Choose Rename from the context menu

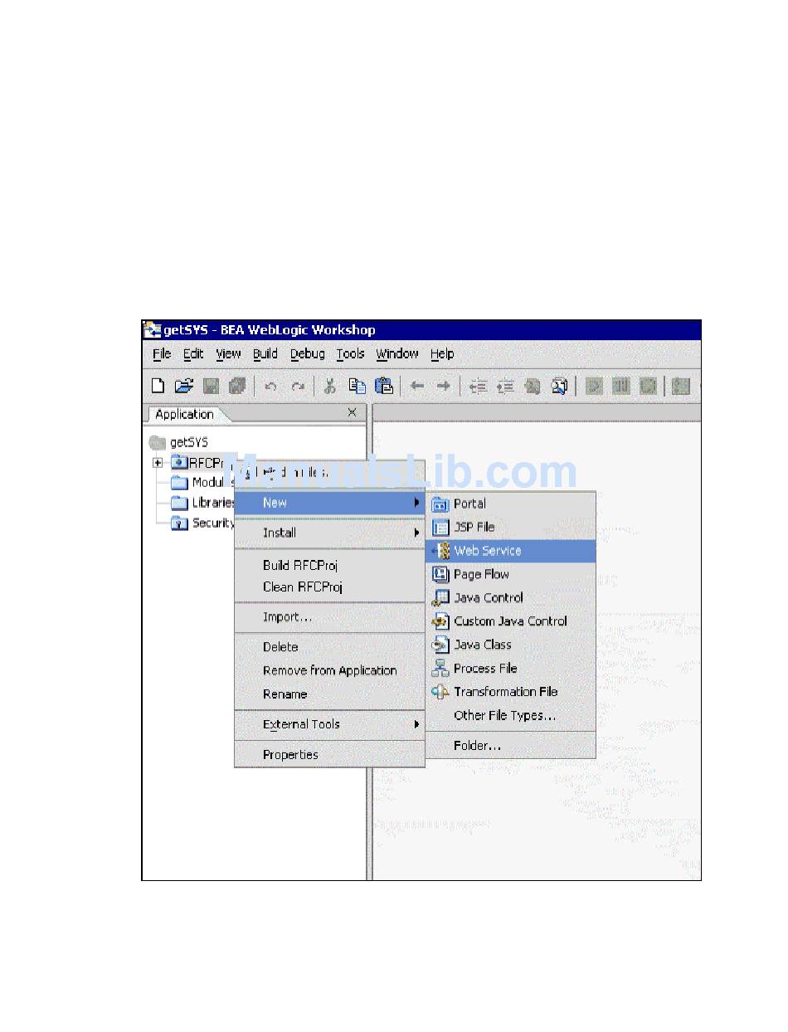329,694
